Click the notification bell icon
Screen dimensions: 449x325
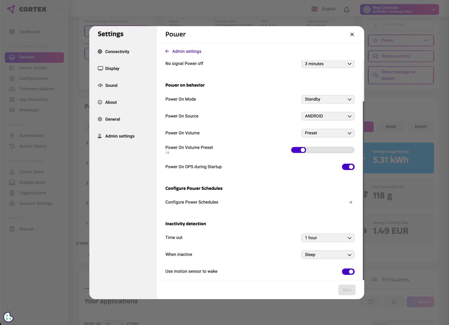pyautogui.click(x=346, y=10)
